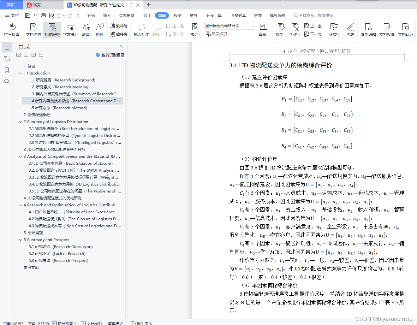Screen dimensions: 417x325
Task: Open 文档认证 document certification
Action: 406,30
